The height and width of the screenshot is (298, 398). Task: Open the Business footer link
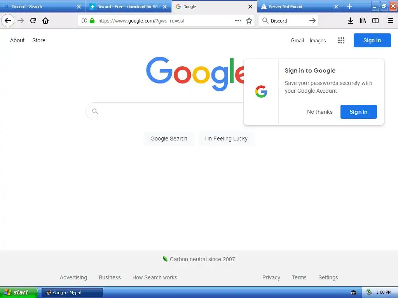click(110, 277)
